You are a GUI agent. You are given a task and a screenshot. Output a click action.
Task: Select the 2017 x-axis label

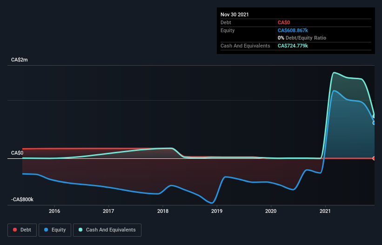(108, 211)
